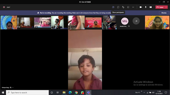This screenshot has width=170, height=95.
Task: Click the Microsoft Teams taskbar icon
Action: (x=88, y=93)
